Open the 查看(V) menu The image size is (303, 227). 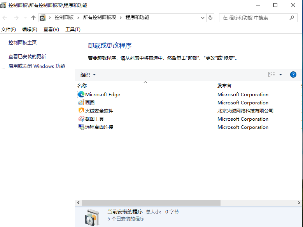[x=51, y=29]
